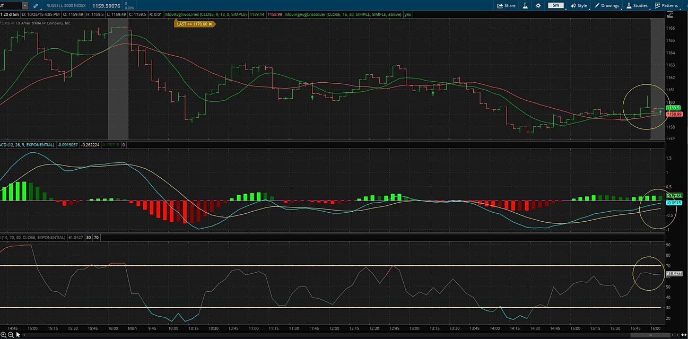Open chart settings gear icon
The image size is (688, 339).
pyautogui.click(x=538, y=5)
